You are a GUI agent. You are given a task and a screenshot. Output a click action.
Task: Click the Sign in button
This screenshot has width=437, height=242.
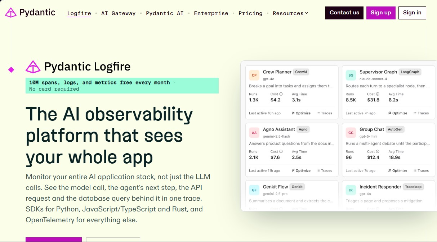(412, 13)
